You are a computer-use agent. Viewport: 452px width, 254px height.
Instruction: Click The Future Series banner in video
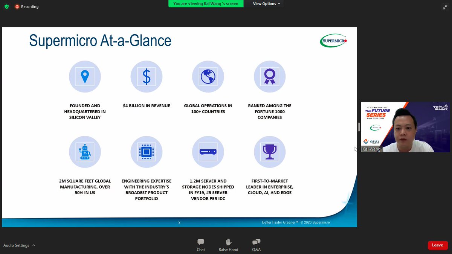pyautogui.click(x=377, y=113)
